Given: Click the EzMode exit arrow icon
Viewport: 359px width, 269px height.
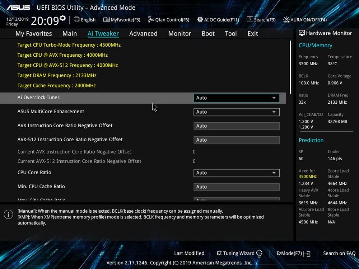Looking at the screenshot, I should [x=307, y=254].
